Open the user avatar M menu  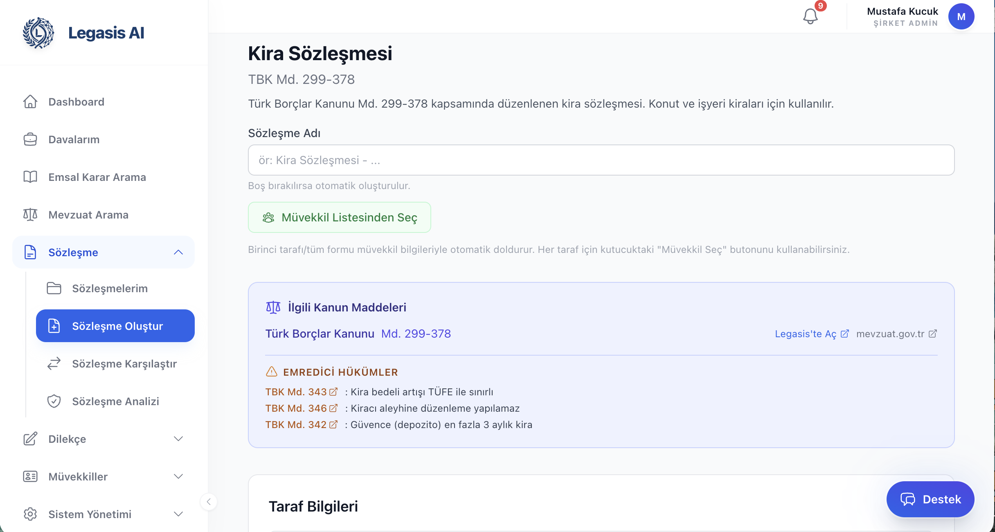961,16
